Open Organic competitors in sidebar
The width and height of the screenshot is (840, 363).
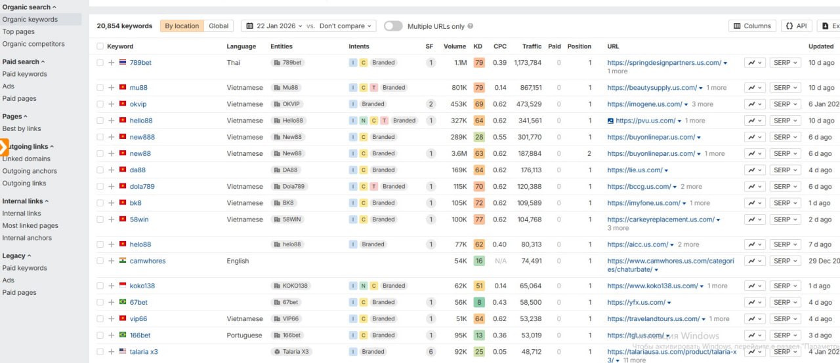click(33, 44)
